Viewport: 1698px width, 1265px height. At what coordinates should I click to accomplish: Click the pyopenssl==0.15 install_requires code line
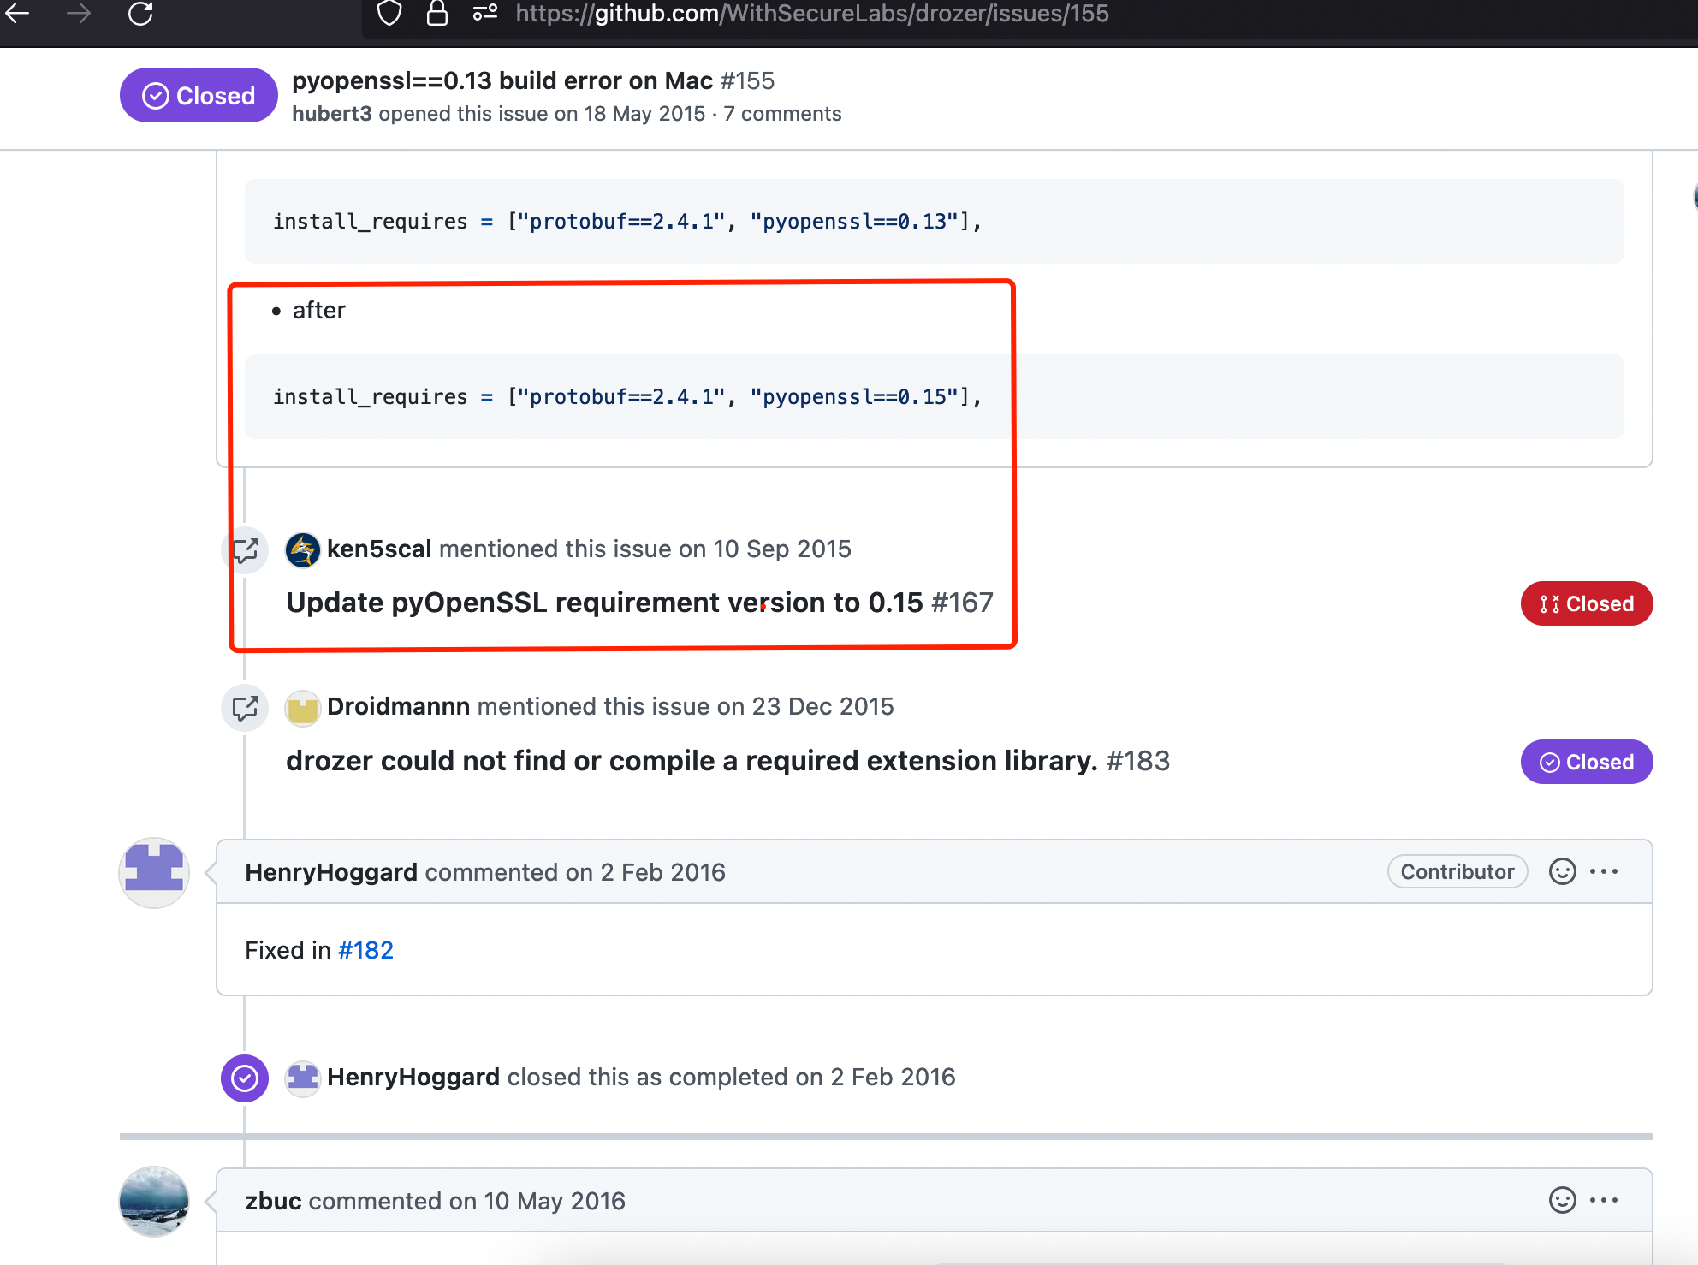point(627,397)
